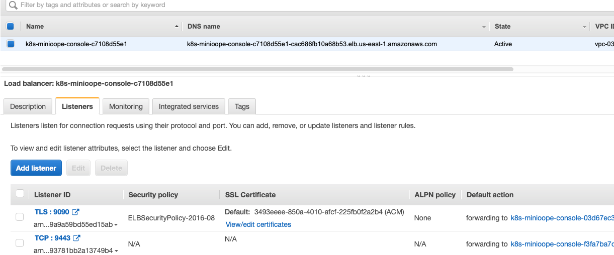Tick the Listener ID header select-all checkbox
The image size is (614, 255).
[20, 194]
